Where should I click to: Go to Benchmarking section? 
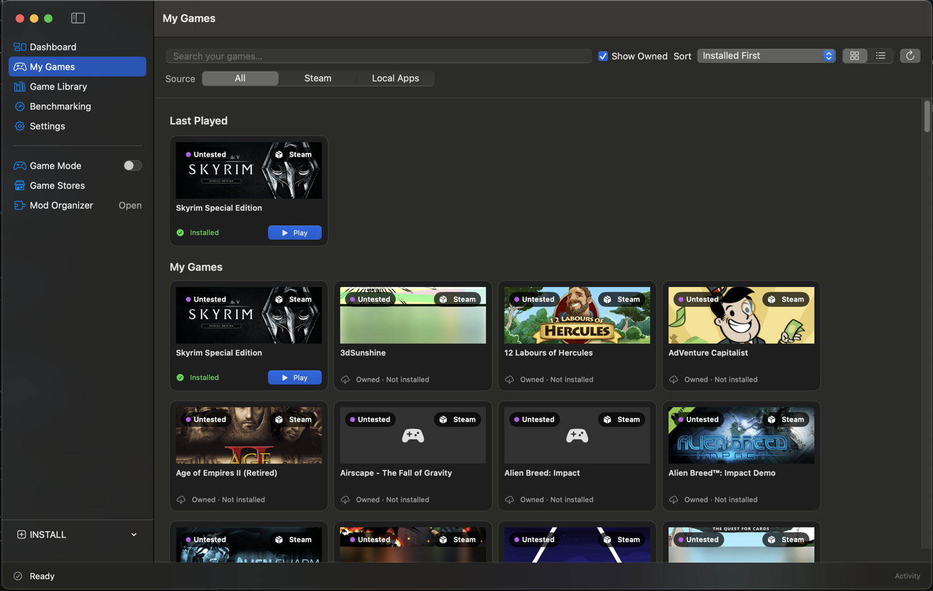pyautogui.click(x=78, y=107)
